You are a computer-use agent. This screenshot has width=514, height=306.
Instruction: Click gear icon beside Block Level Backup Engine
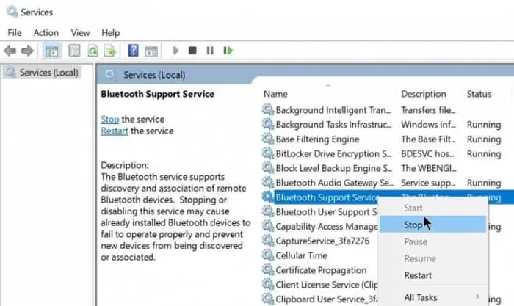click(x=268, y=167)
